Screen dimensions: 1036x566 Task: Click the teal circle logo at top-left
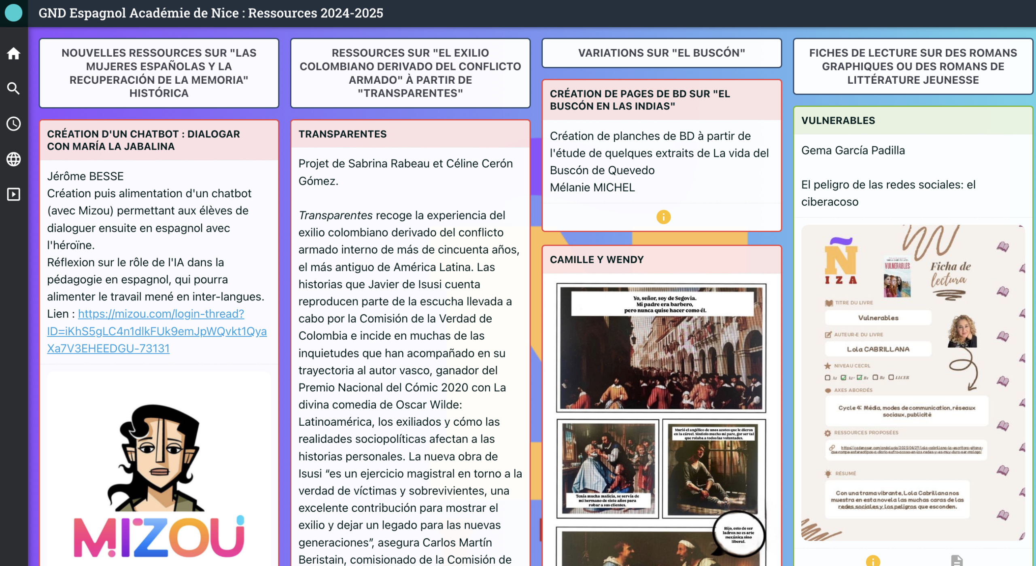pyautogui.click(x=14, y=13)
